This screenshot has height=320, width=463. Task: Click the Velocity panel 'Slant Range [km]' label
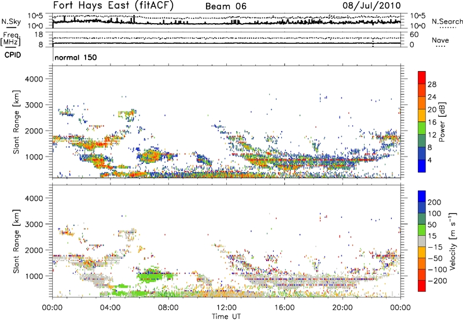click(x=16, y=241)
